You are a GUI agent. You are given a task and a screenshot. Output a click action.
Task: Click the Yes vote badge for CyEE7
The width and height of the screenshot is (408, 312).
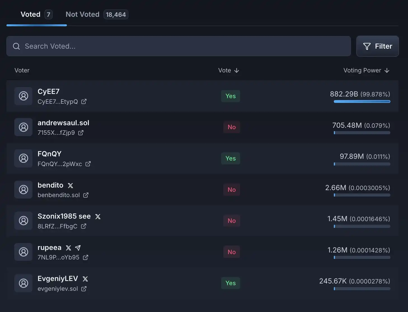pyautogui.click(x=231, y=96)
